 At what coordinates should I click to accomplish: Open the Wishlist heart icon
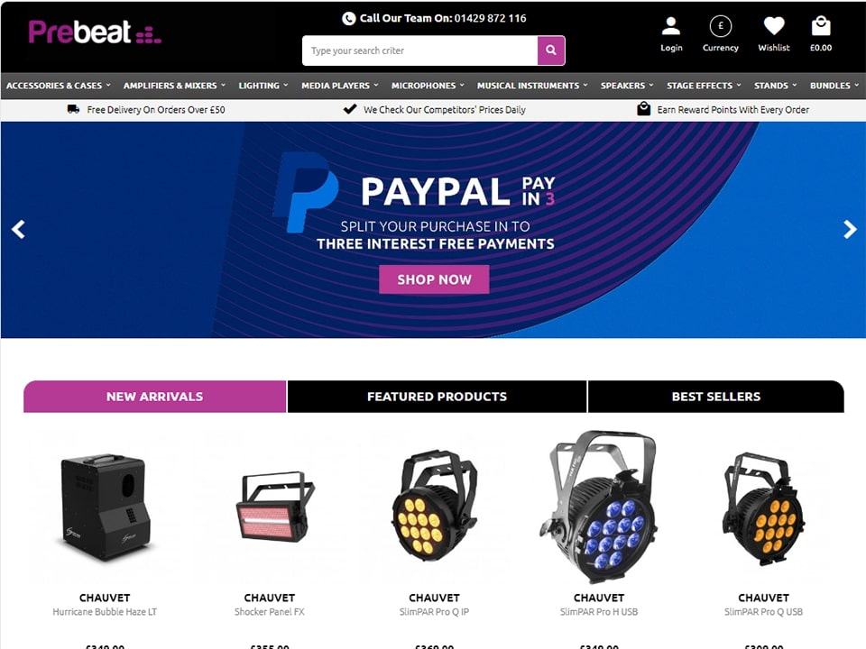(774, 26)
